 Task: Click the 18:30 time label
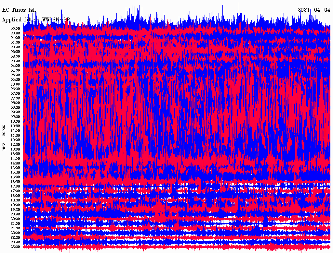(x=15, y=200)
